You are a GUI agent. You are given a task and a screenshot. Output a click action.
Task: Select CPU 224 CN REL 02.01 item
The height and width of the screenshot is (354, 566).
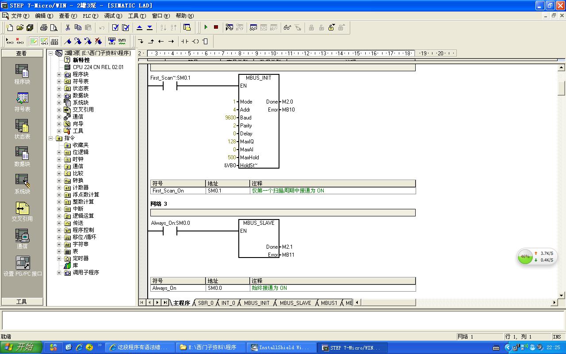(x=98, y=67)
